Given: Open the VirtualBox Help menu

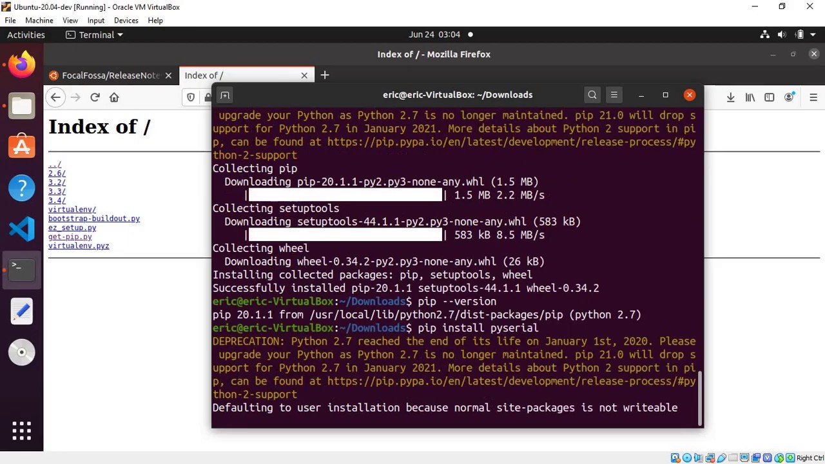Looking at the screenshot, I should pyautogui.click(x=155, y=21).
